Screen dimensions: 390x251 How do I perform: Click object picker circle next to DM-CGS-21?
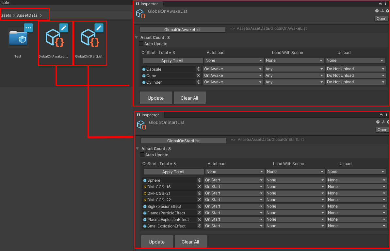pos(199,193)
